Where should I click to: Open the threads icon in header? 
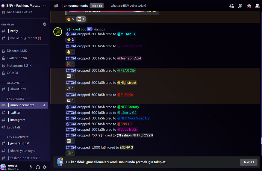(x=231, y=6)
